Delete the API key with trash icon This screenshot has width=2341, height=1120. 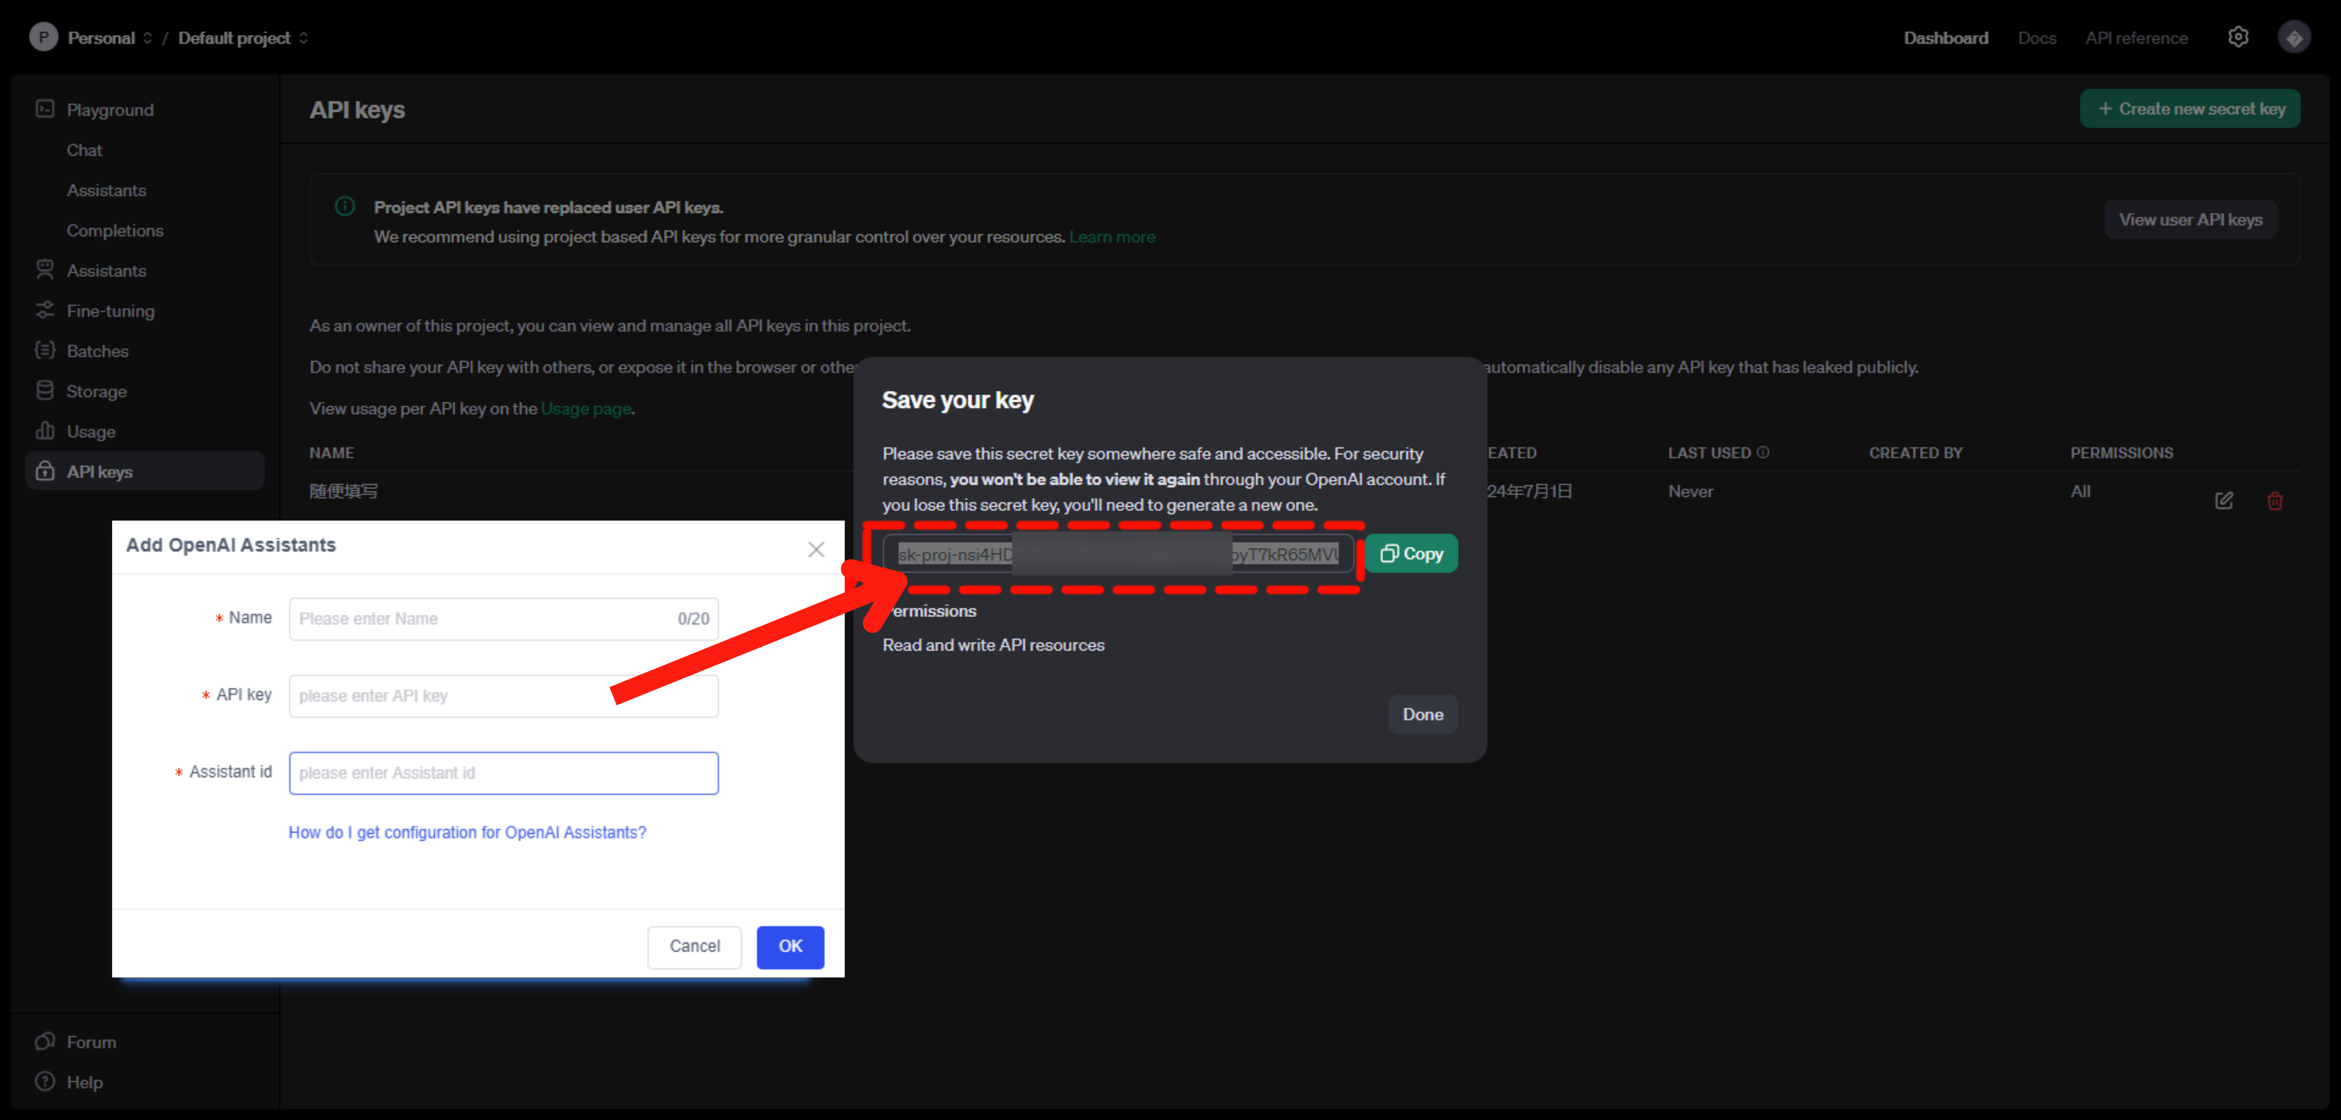tap(2274, 500)
